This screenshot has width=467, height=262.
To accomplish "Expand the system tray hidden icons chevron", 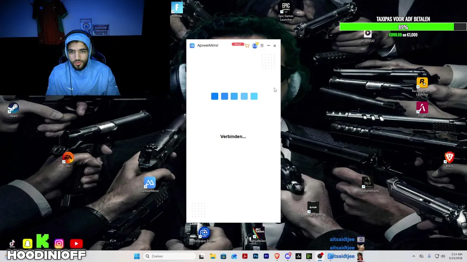I will click(413, 256).
